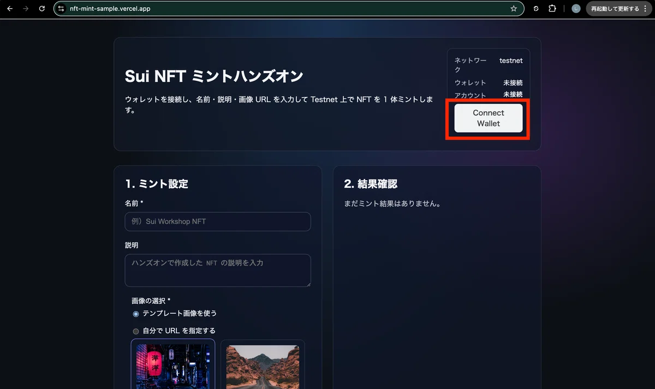Open the Chrome profile avatar
655x389 pixels.
pyautogui.click(x=576, y=9)
